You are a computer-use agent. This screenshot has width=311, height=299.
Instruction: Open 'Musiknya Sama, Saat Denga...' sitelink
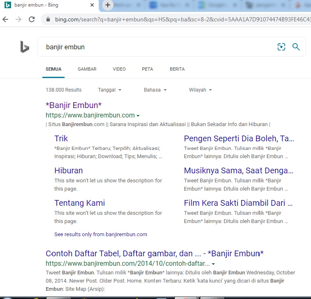click(x=239, y=170)
